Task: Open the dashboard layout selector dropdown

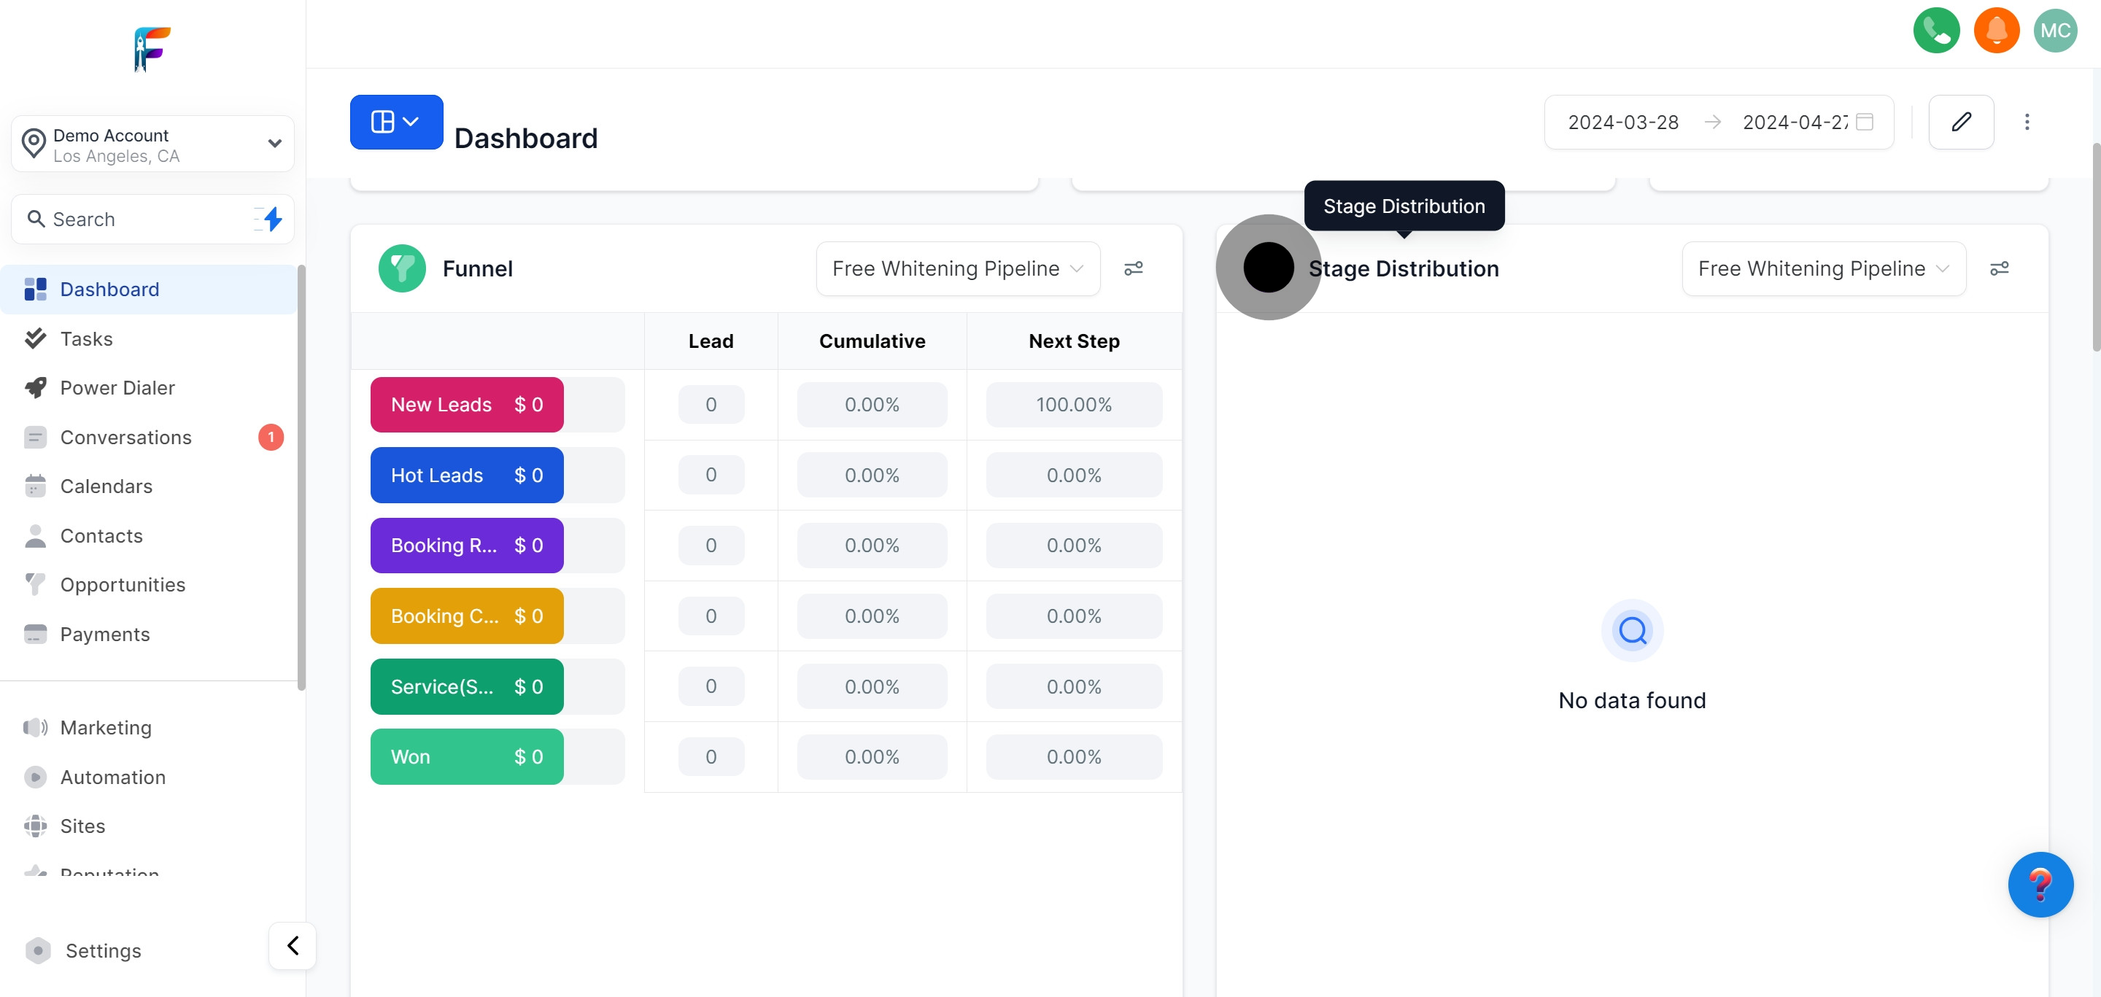Action: pos(395,122)
